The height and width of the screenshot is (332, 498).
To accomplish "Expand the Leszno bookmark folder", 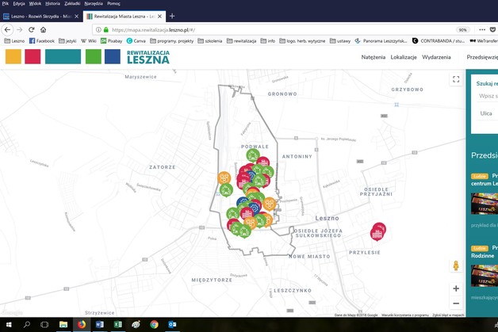I will pyautogui.click(x=14, y=41).
